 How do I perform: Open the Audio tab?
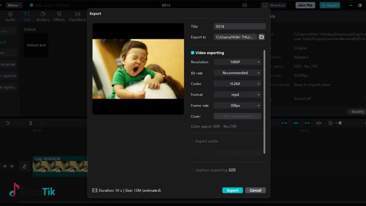tap(10, 16)
